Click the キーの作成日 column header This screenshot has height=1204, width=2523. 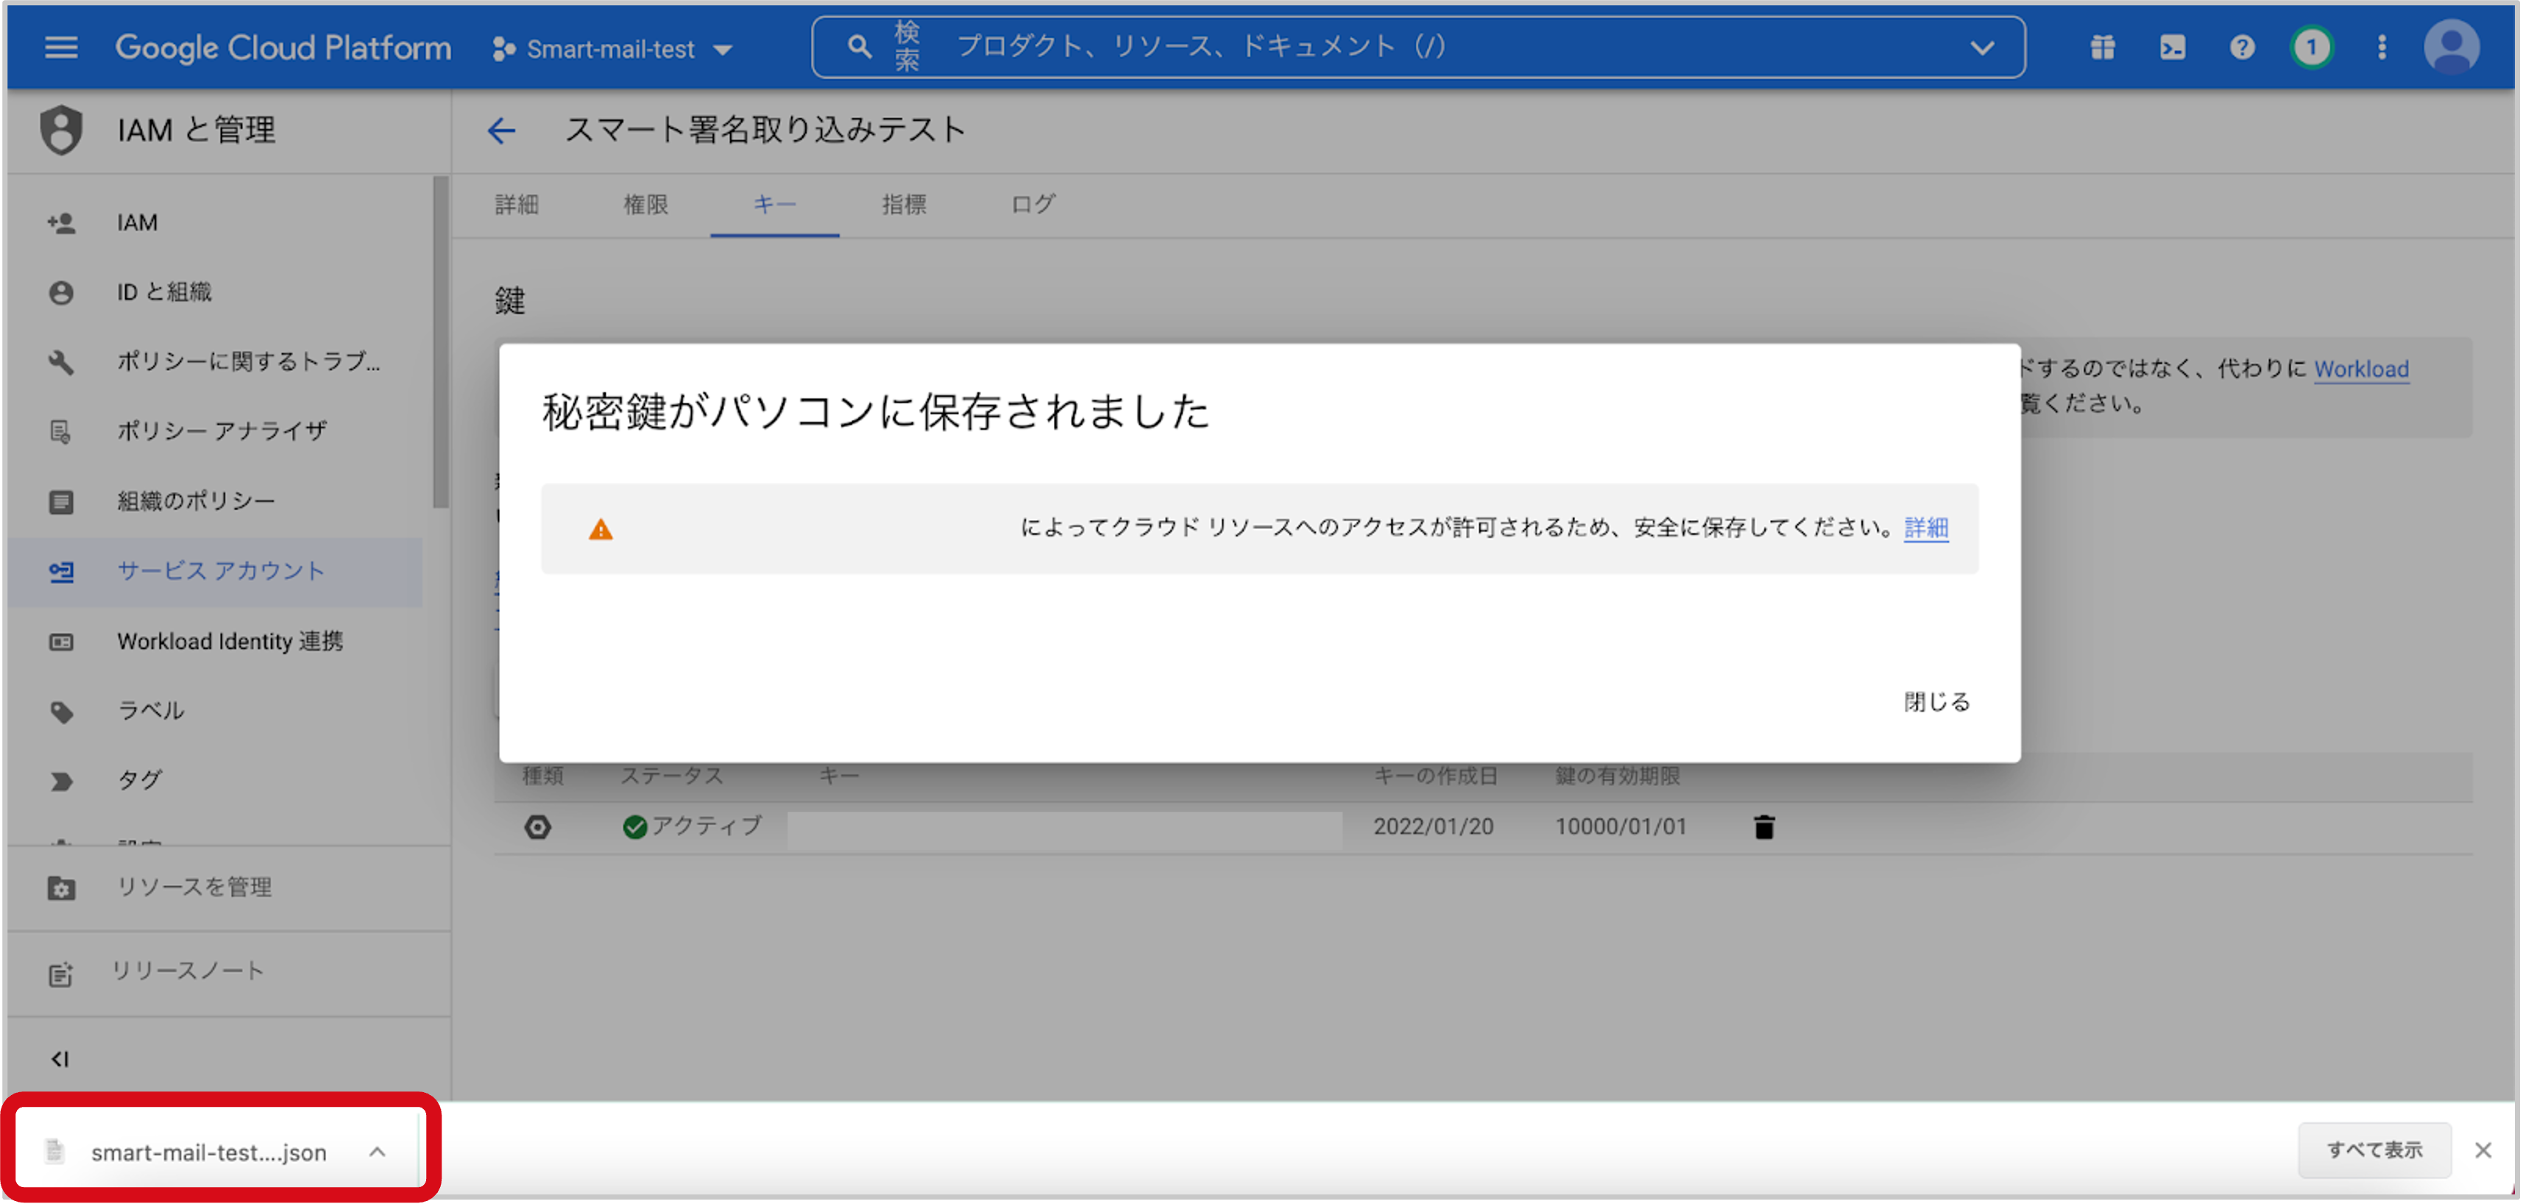[1436, 776]
